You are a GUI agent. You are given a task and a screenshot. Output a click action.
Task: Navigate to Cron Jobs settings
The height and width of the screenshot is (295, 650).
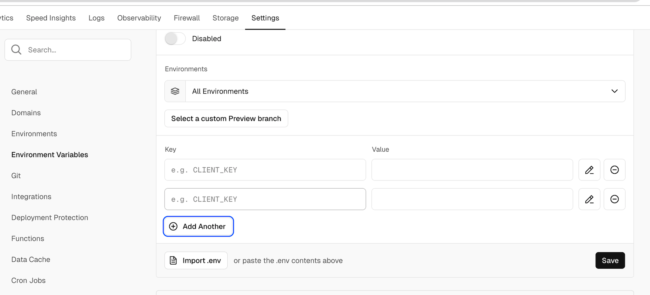[28, 280]
